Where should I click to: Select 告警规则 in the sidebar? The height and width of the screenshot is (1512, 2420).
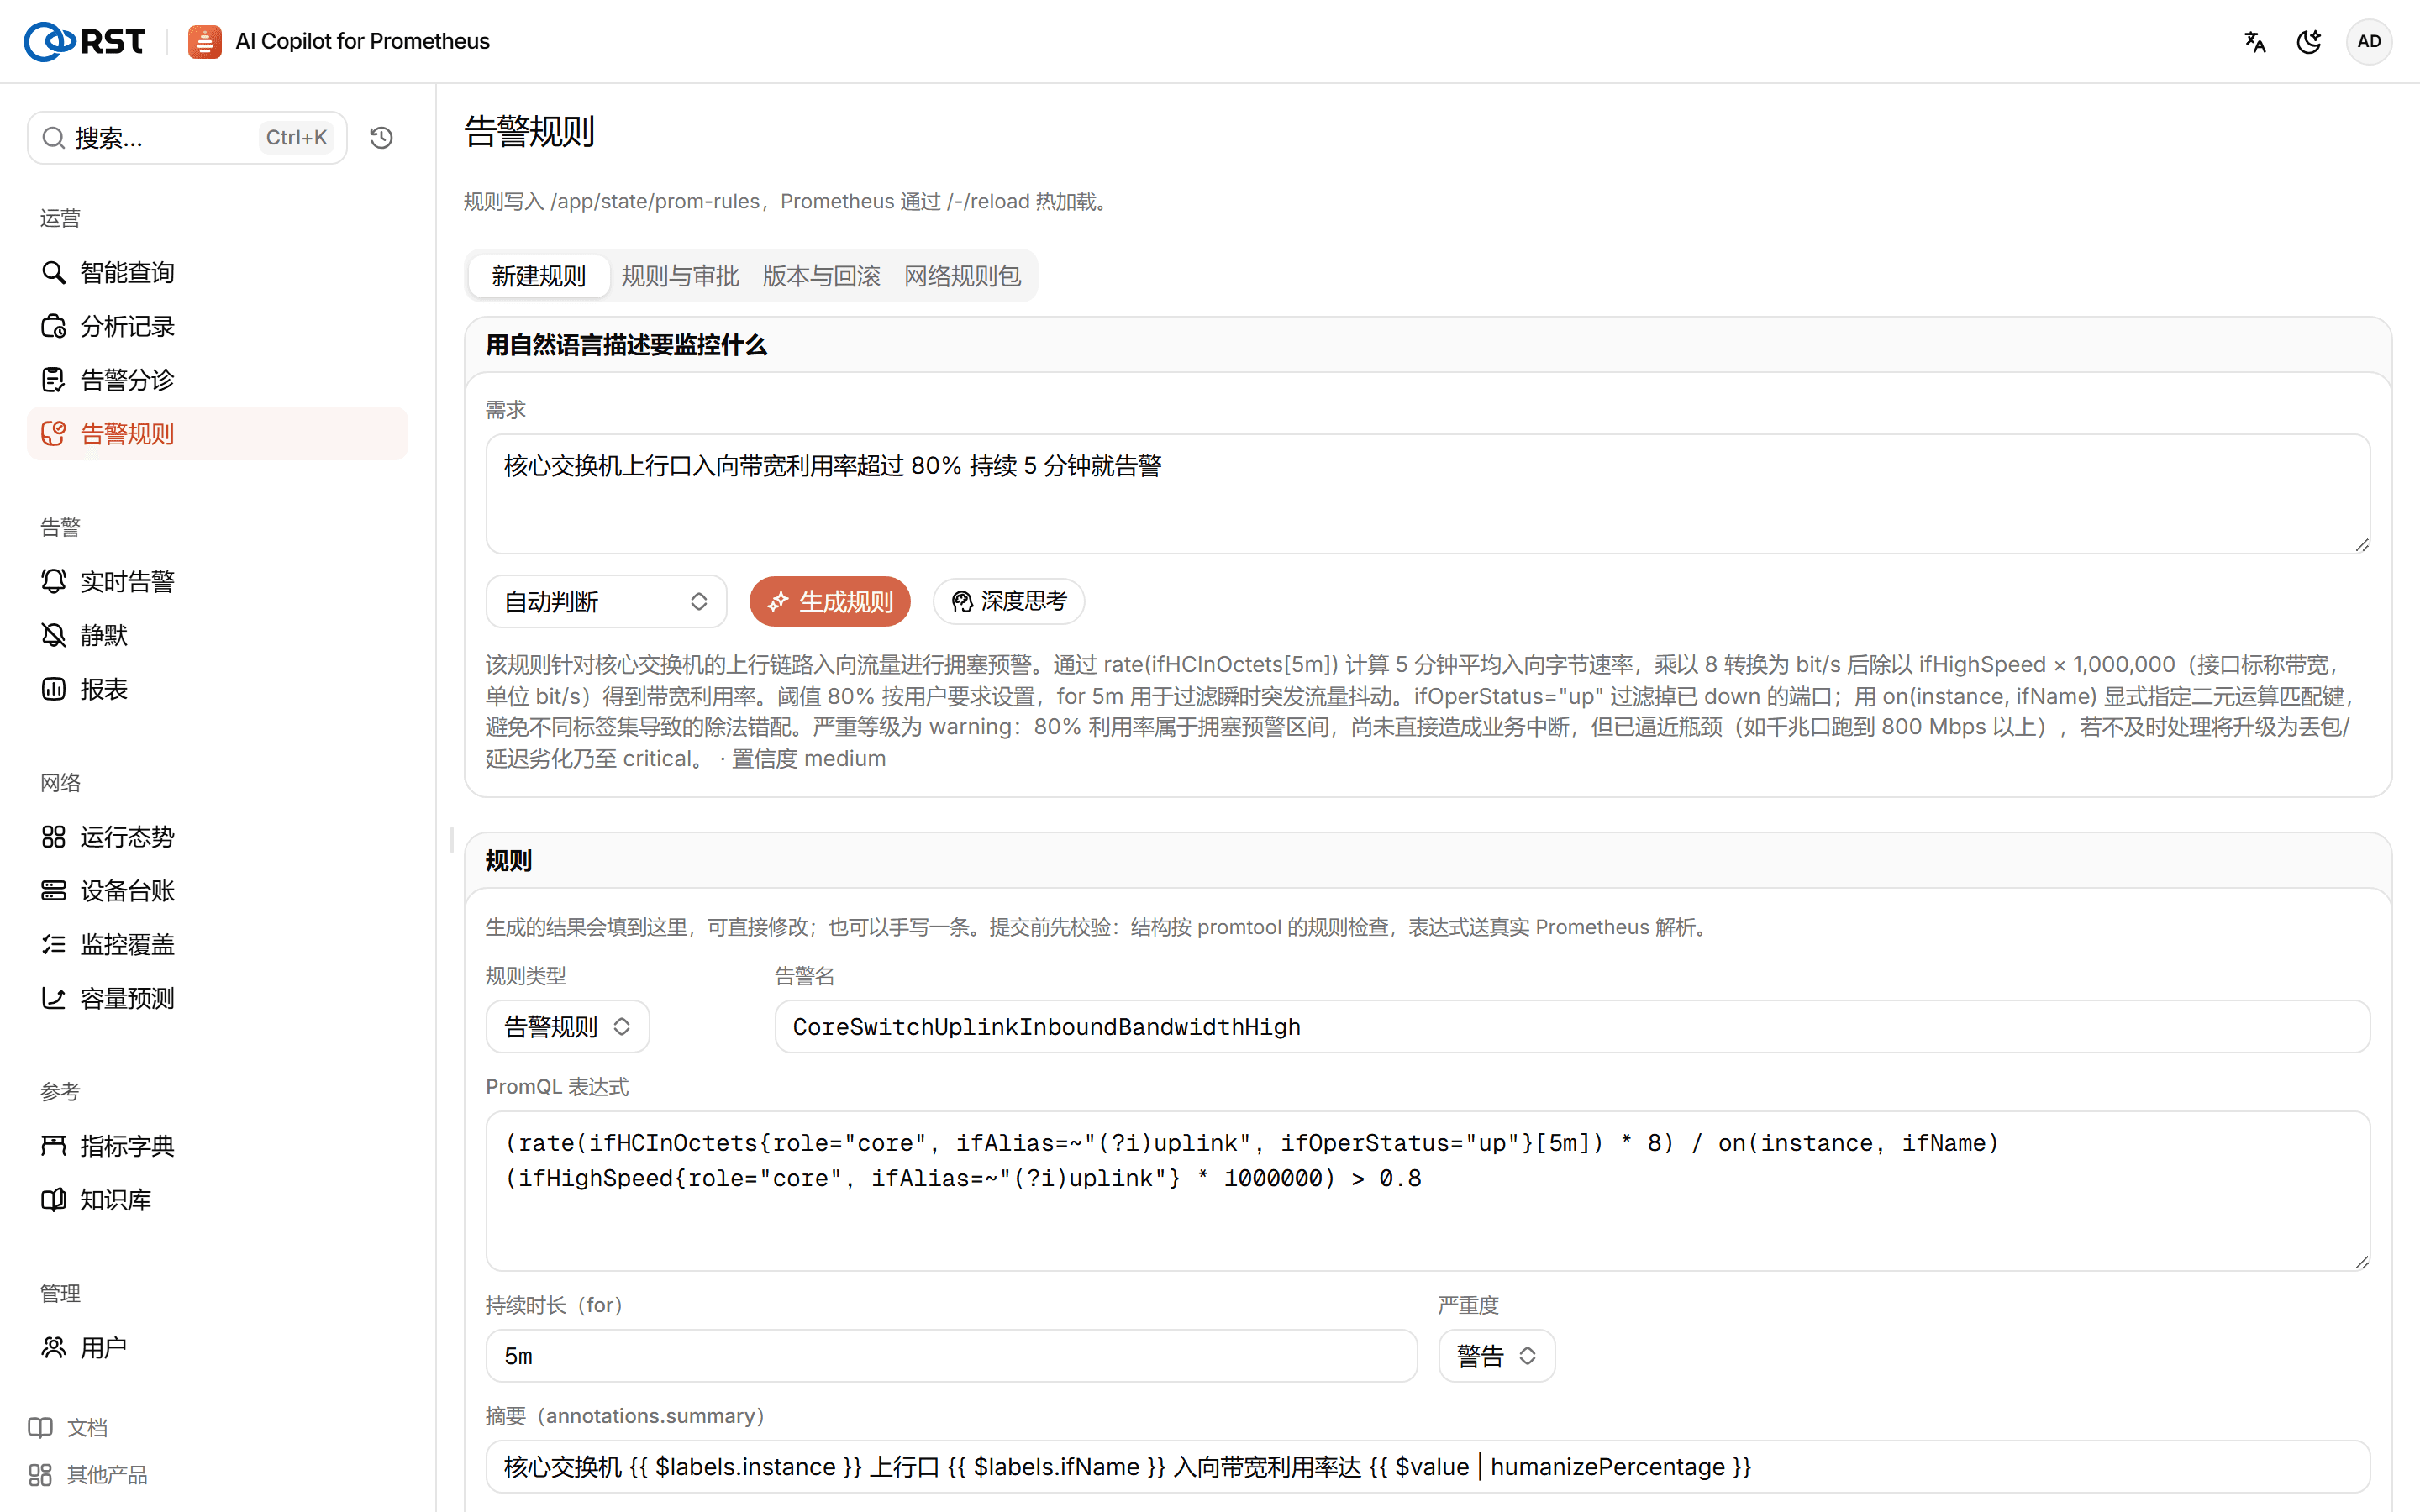[x=217, y=433]
